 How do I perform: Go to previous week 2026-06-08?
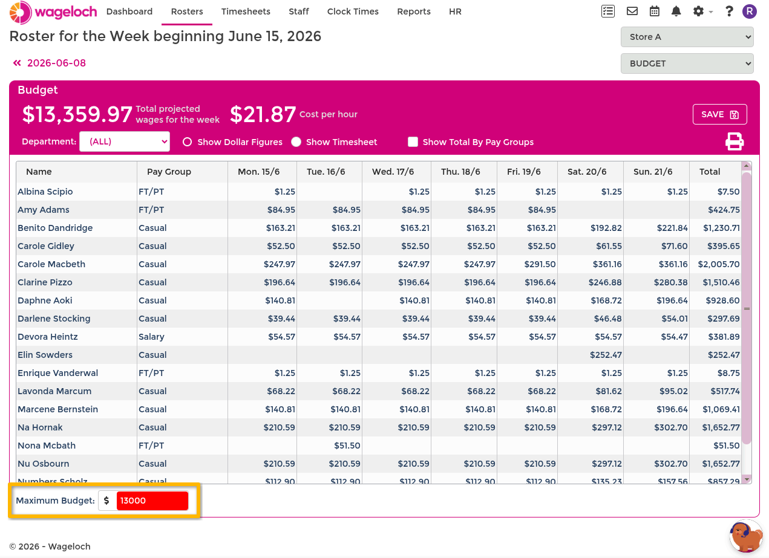pyautogui.click(x=49, y=63)
